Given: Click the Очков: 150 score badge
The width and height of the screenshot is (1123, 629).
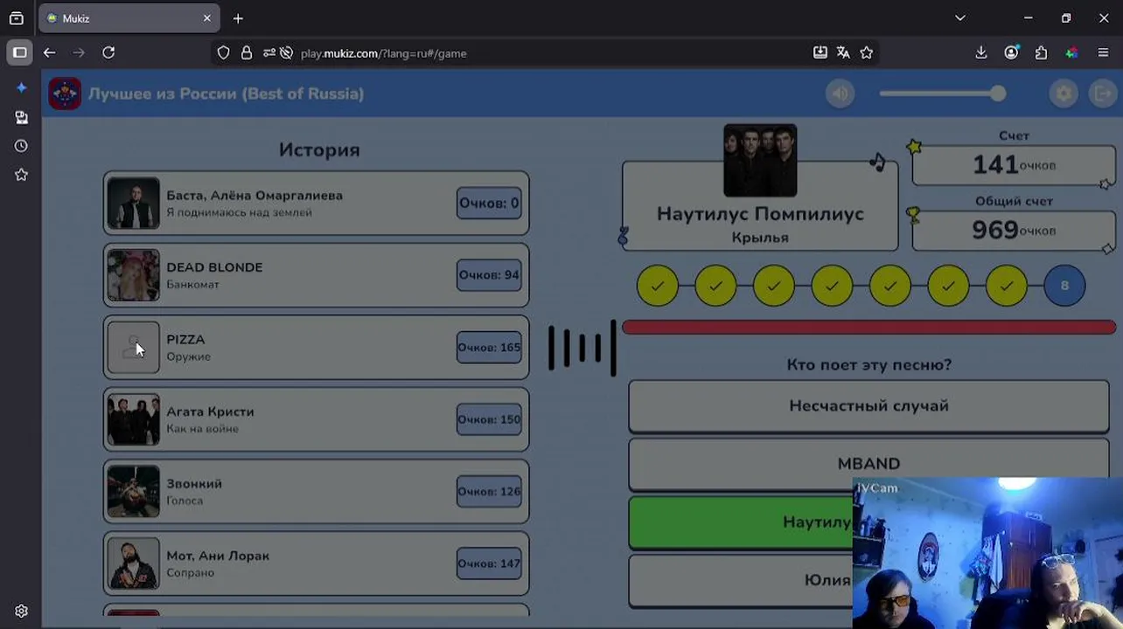Looking at the screenshot, I should click(x=489, y=419).
